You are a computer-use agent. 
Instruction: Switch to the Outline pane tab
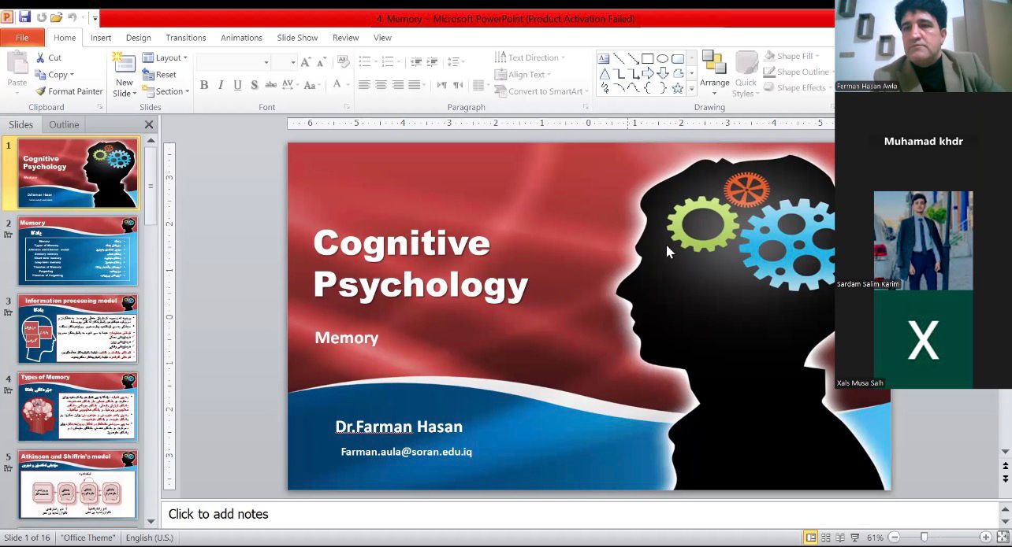[x=64, y=124]
